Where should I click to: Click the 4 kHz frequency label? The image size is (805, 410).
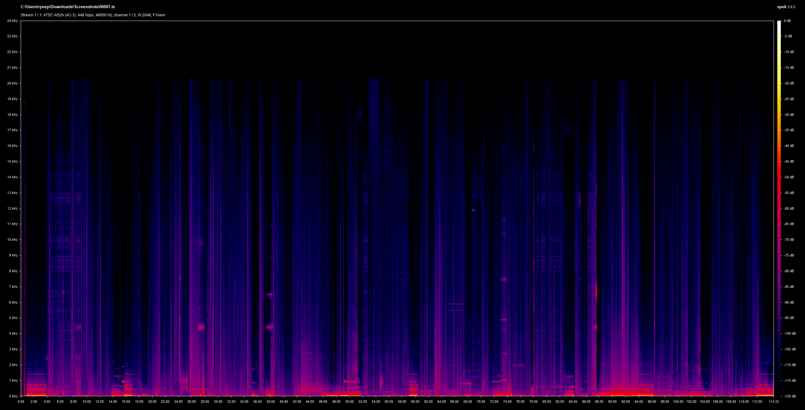(x=13, y=333)
